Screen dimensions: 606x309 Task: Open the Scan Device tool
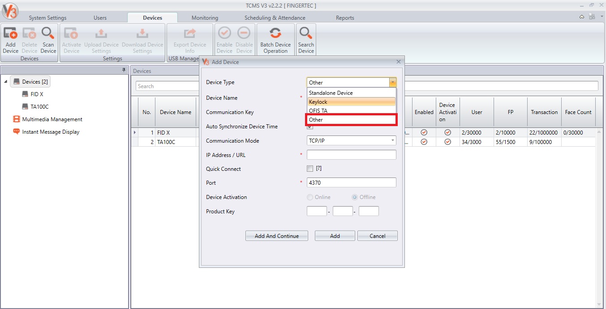[48, 40]
